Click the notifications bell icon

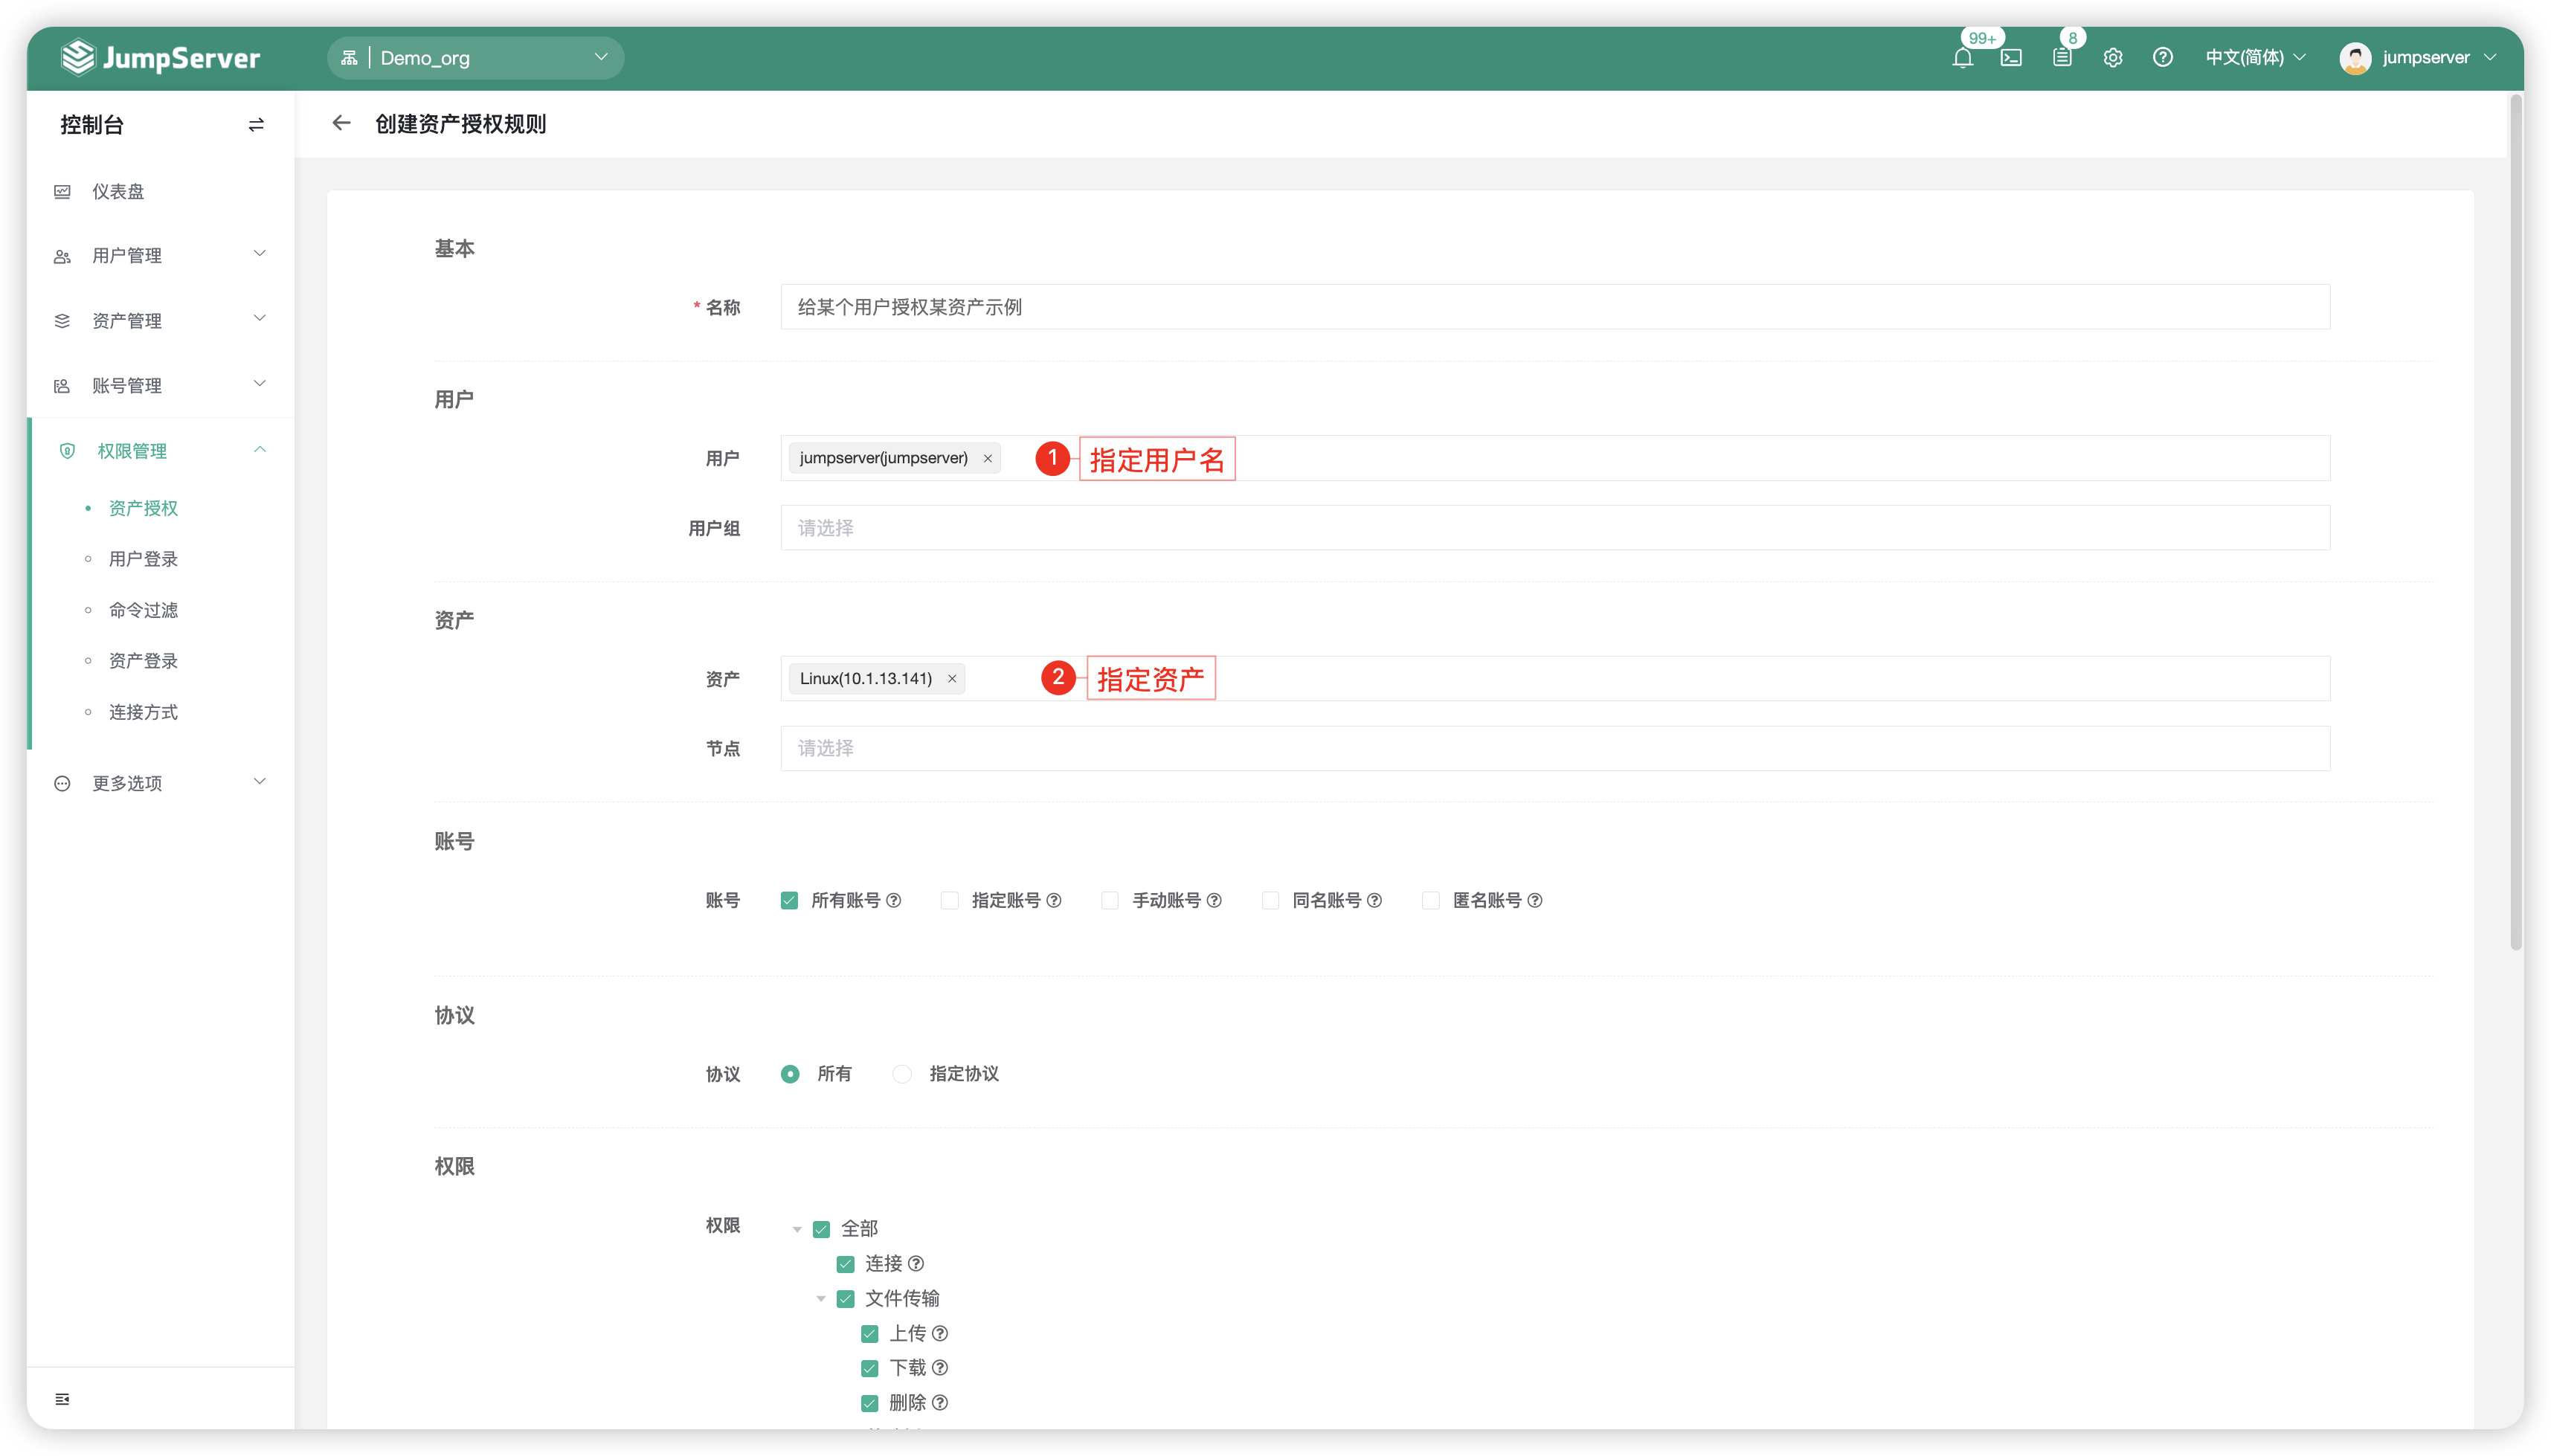click(1962, 58)
